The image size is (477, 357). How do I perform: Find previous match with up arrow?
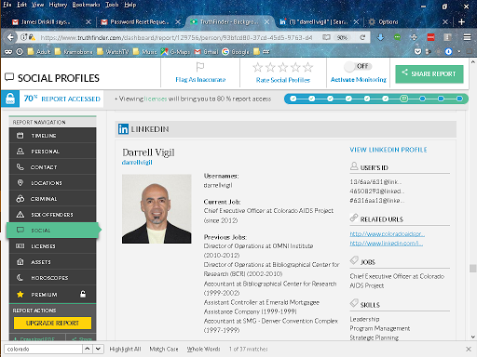88,349
